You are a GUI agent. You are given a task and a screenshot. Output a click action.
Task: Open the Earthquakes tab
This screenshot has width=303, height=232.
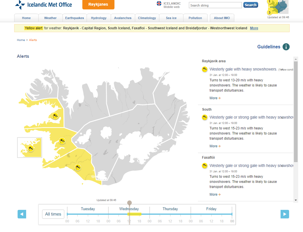pos(74,18)
